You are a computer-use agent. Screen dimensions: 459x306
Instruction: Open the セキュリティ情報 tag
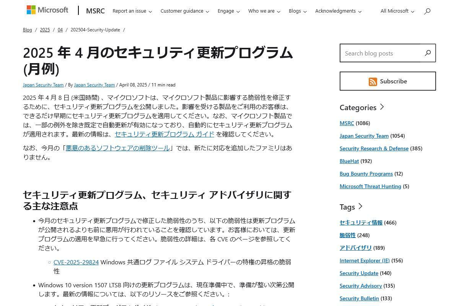pos(361,223)
